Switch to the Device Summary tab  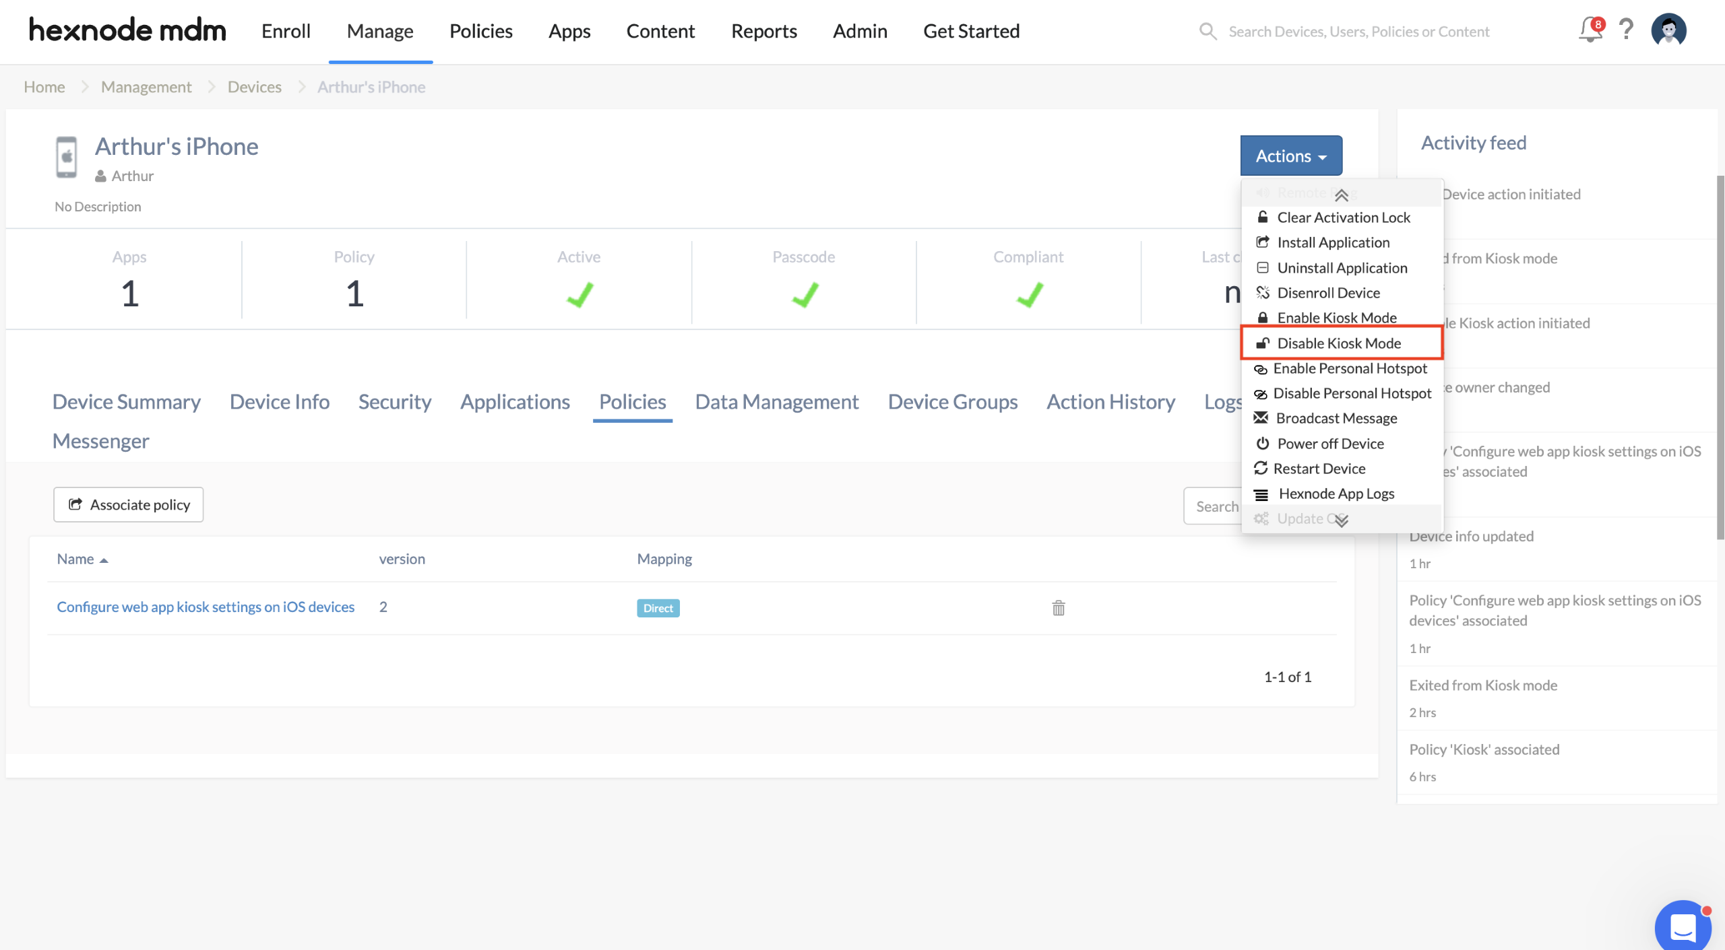(127, 401)
